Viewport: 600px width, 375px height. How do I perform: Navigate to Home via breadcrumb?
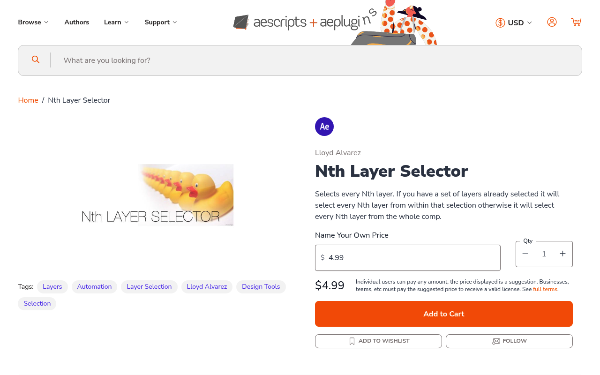click(x=28, y=100)
